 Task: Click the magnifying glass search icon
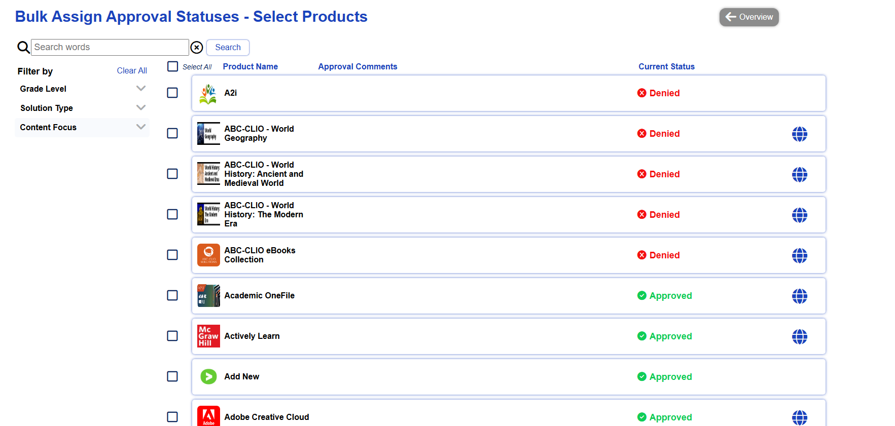(23, 48)
